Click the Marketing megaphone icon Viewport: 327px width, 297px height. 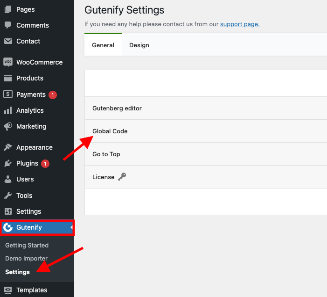(8, 126)
